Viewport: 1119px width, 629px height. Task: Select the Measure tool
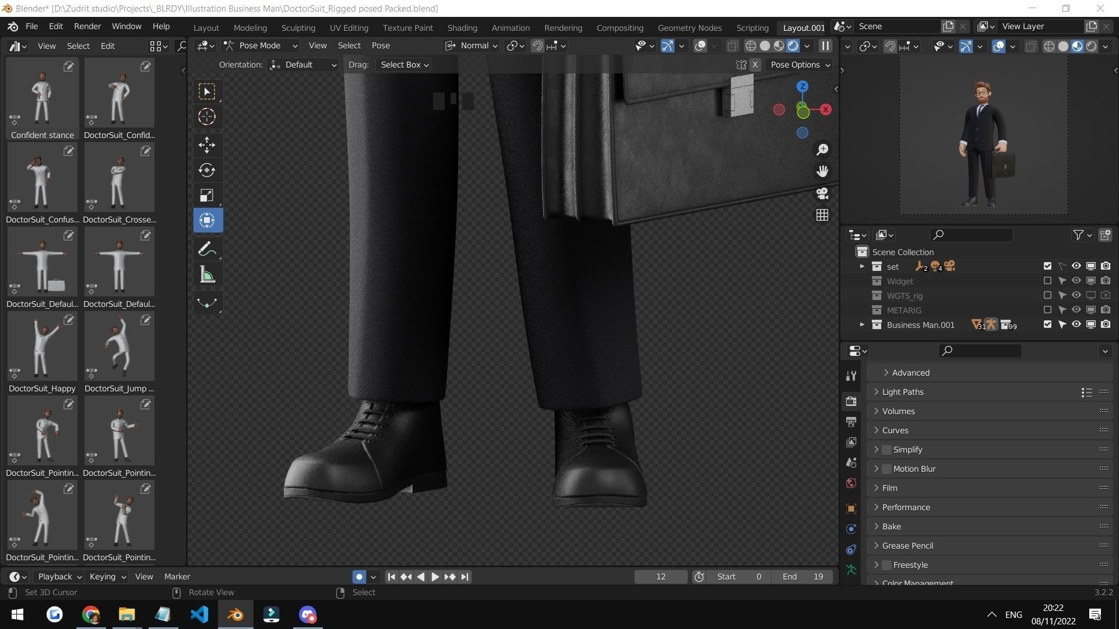point(207,274)
